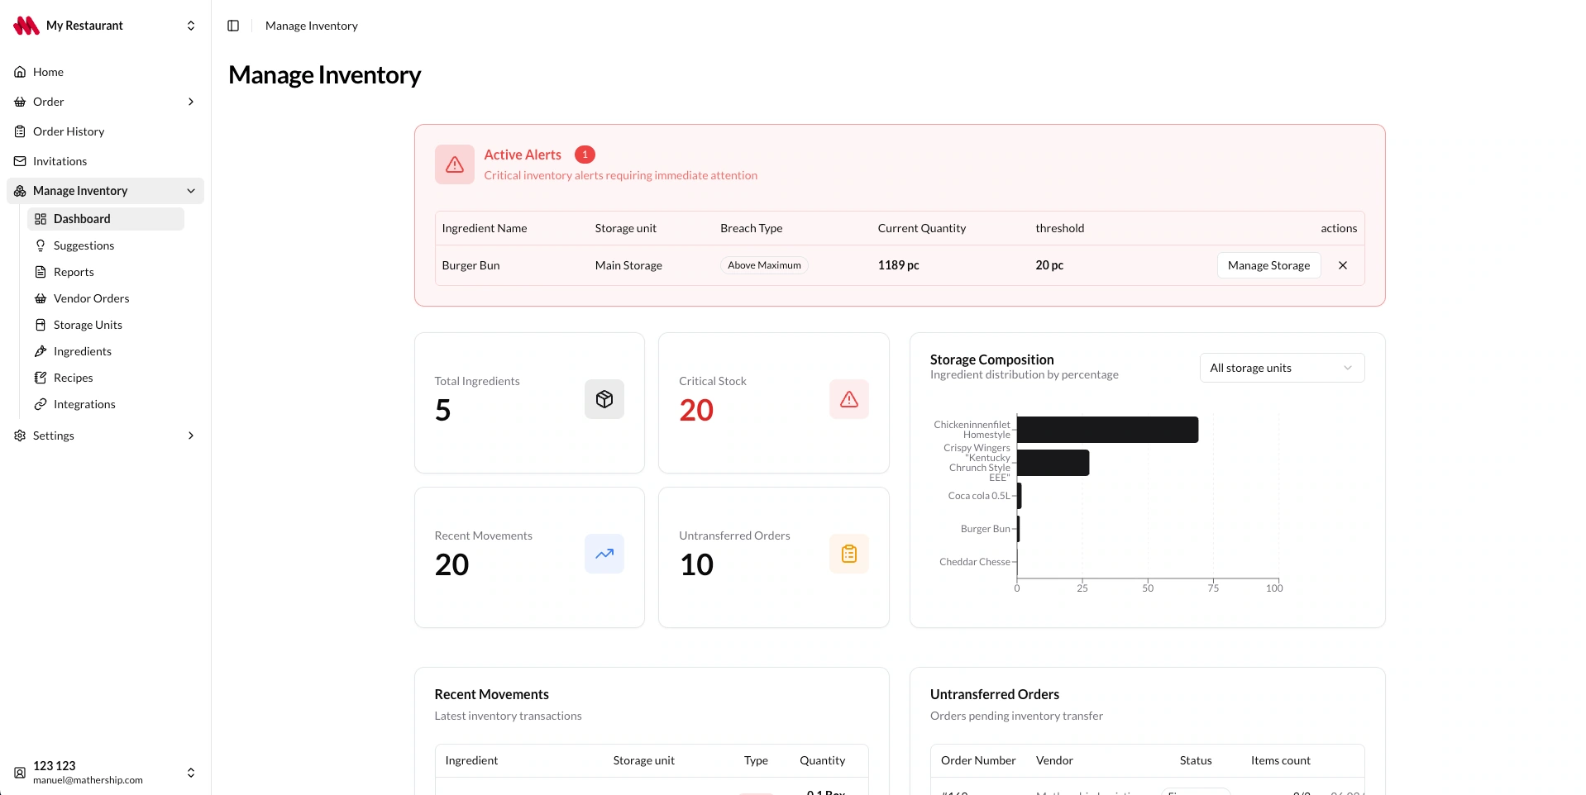Click the Manage Storage button
Image resolution: width=1586 pixels, height=795 pixels.
click(x=1268, y=265)
